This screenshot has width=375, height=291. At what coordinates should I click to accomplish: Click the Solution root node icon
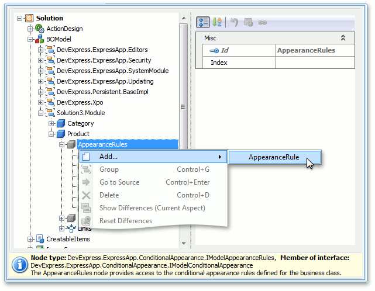29,18
